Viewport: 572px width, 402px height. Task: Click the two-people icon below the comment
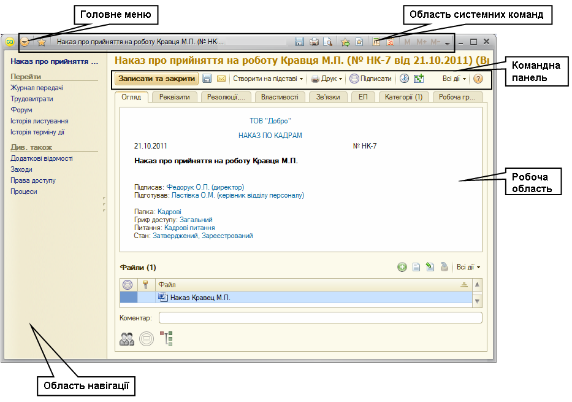click(x=127, y=339)
